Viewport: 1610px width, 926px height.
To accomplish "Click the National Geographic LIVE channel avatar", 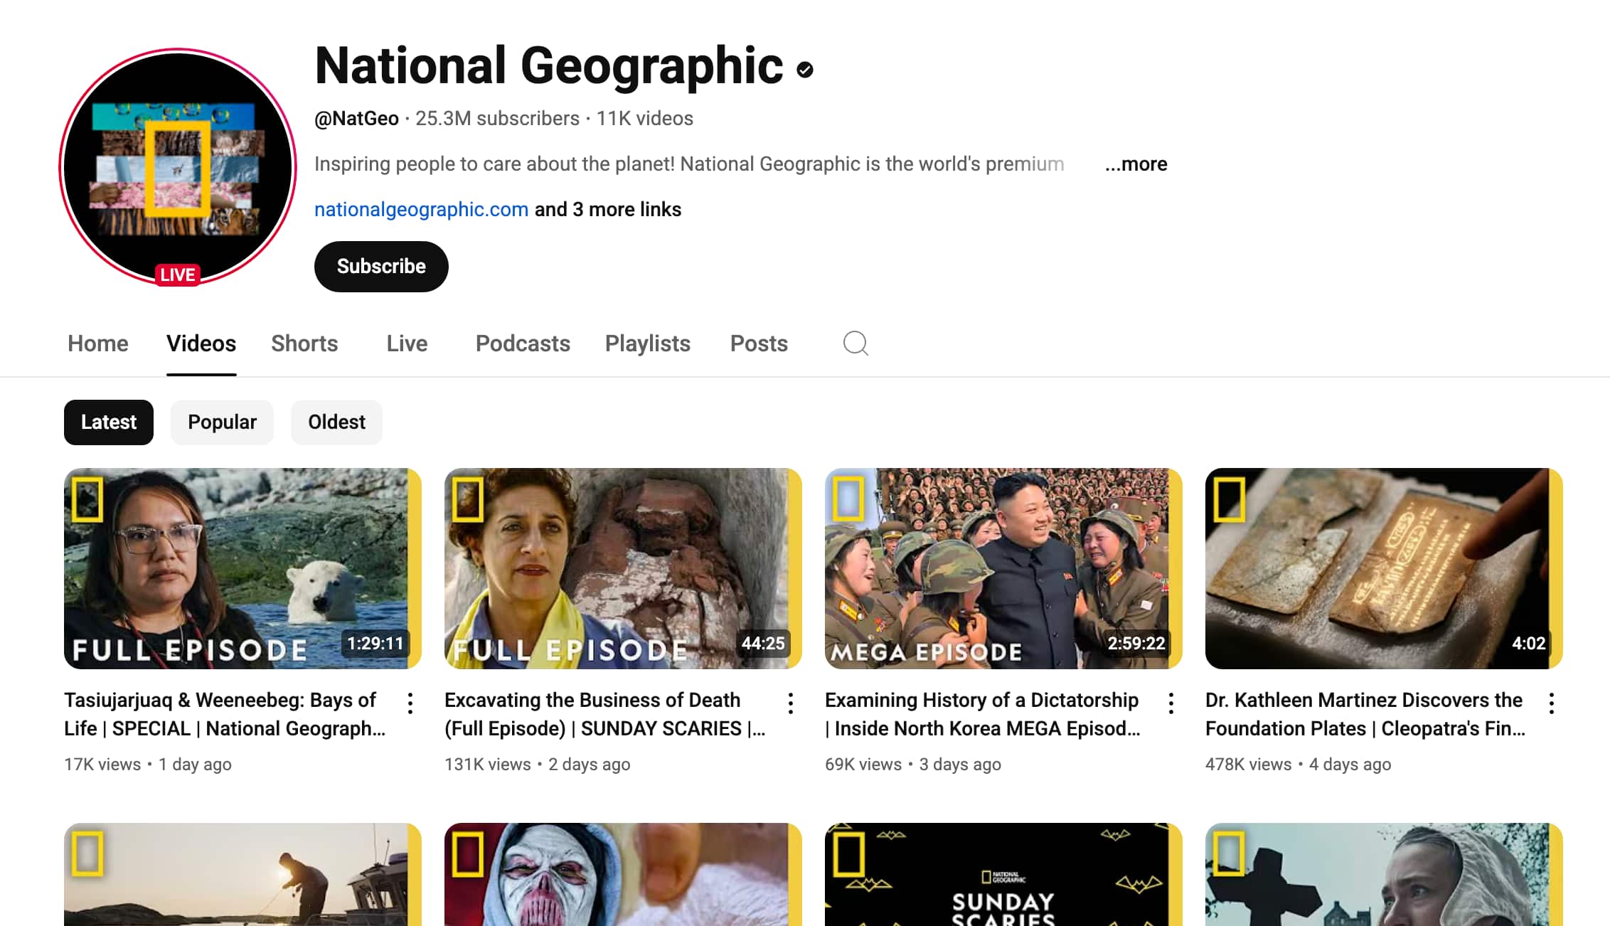I will coord(178,165).
